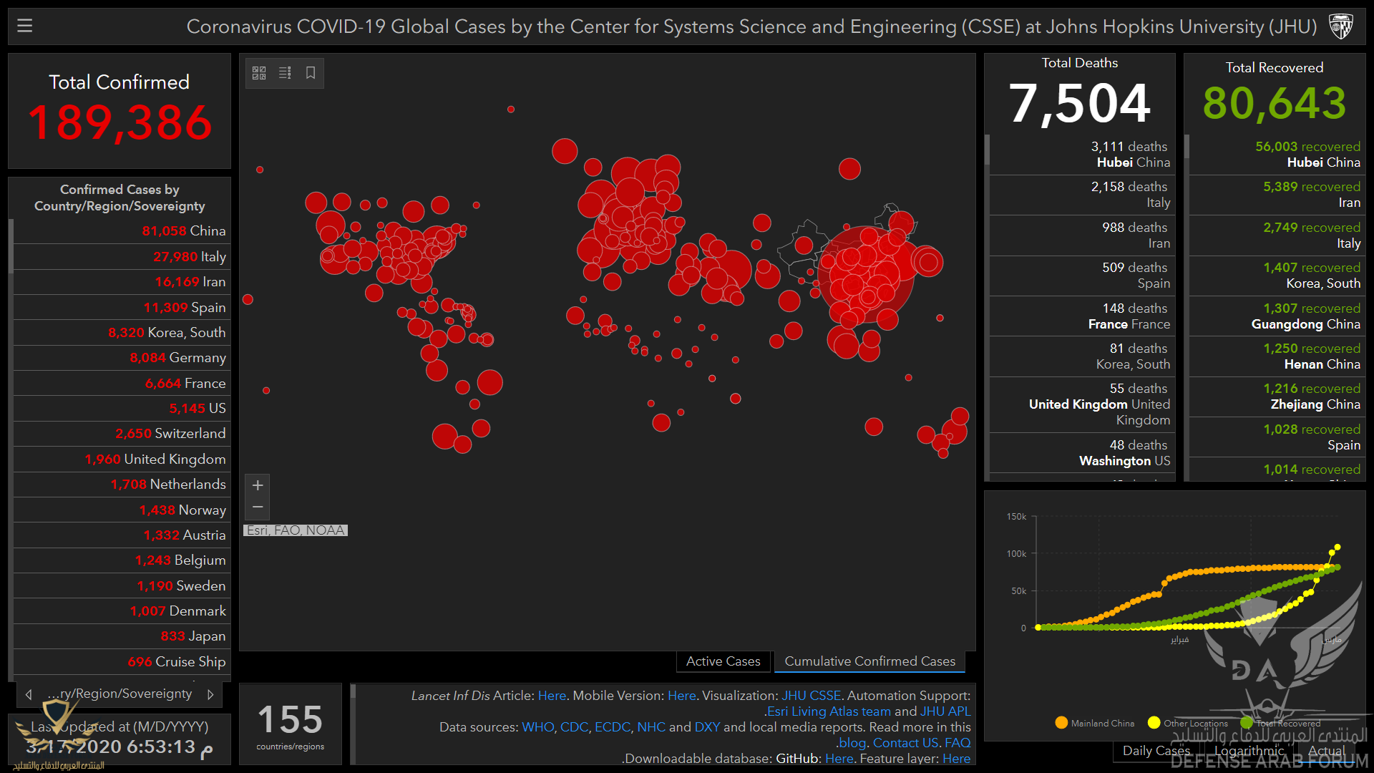Screen dimensions: 1374x773
Task: Select the 1,960 United Kingdom row
Action: (x=120, y=460)
